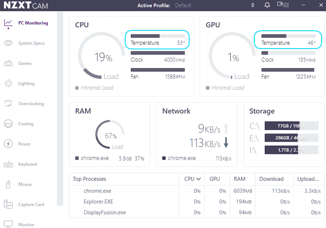Screen dimensions: 326x228
Task: Click the 4000MHz CPU clock value
Action: click(x=174, y=60)
